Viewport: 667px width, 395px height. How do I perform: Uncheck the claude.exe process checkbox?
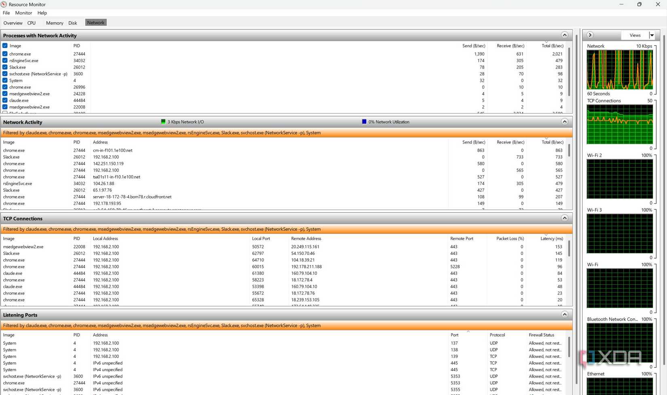pos(5,100)
